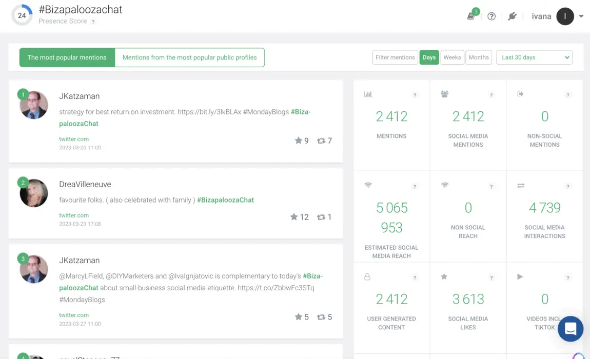Show help for Social Media Mentions card
Viewport: 590px width, 359px height.
491,95
